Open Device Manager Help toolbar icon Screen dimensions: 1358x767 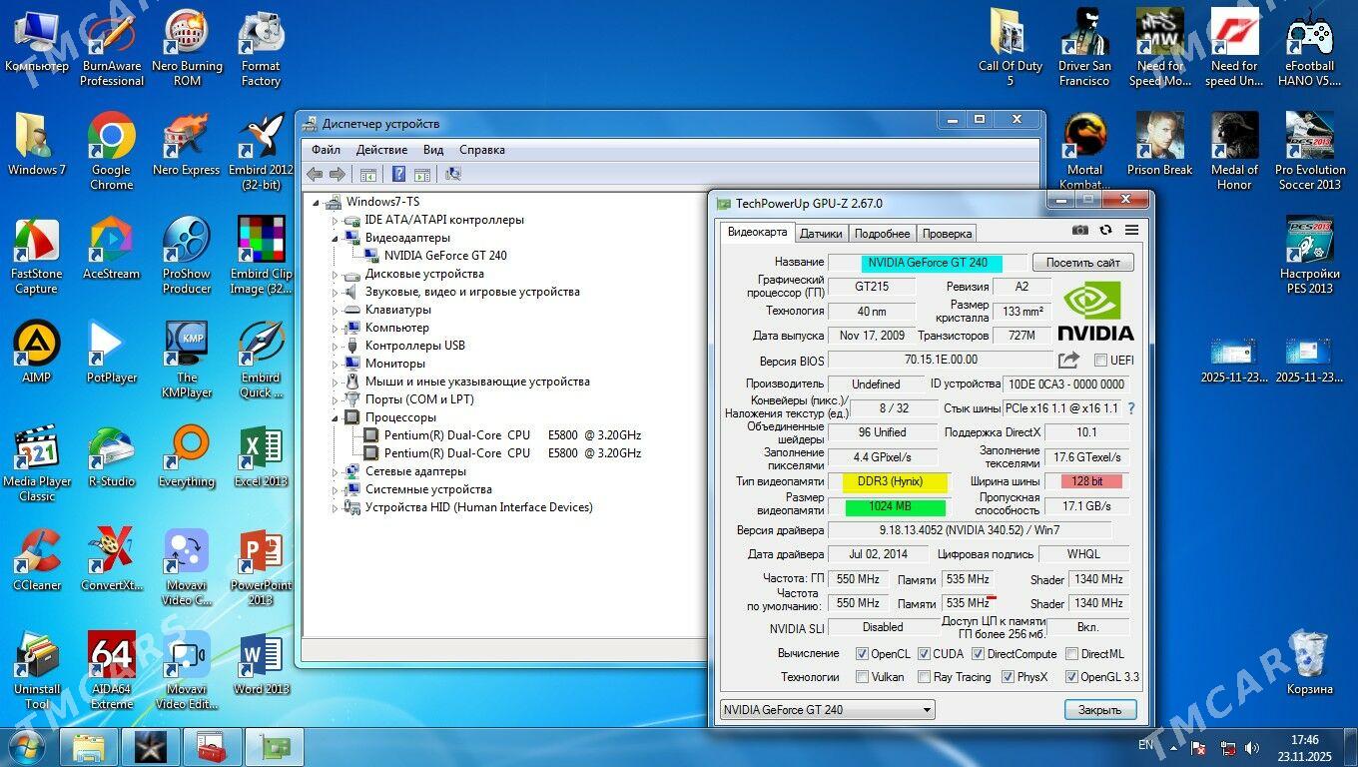(x=399, y=174)
